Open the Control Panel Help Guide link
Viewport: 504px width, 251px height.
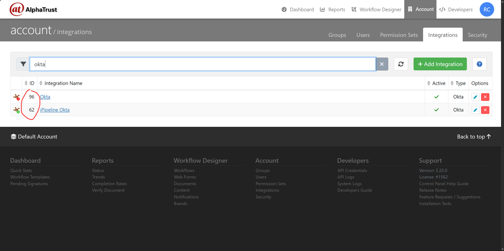444,184
